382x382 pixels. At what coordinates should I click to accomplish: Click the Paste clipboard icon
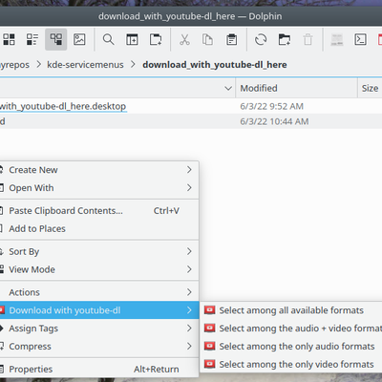(x=231, y=39)
